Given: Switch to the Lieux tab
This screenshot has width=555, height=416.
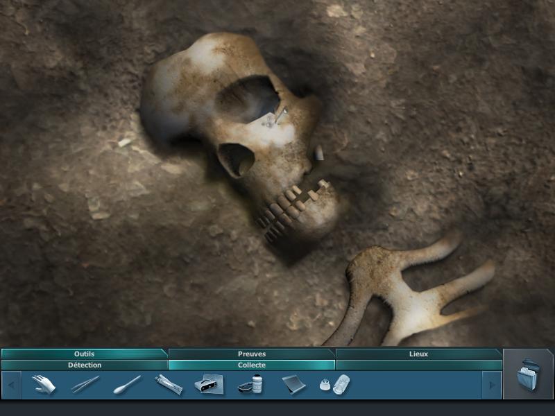Looking at the screenshot, I should point(418,354).
